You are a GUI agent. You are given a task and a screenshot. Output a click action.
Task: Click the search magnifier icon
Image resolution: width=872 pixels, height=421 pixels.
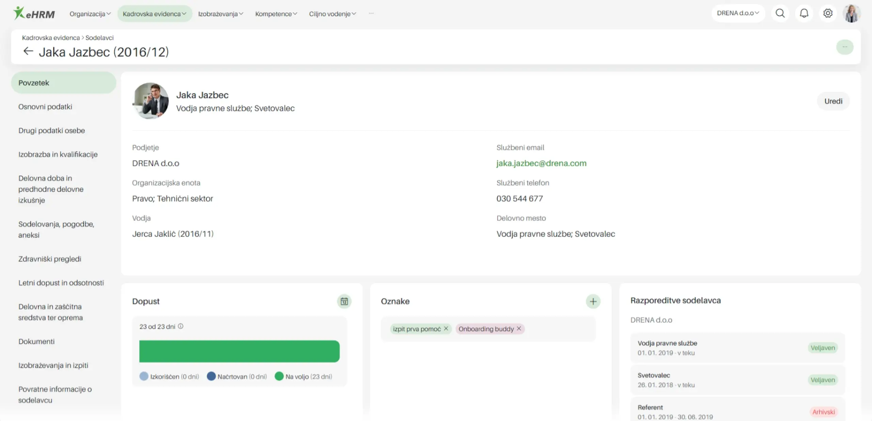click(x=780, y=13)
